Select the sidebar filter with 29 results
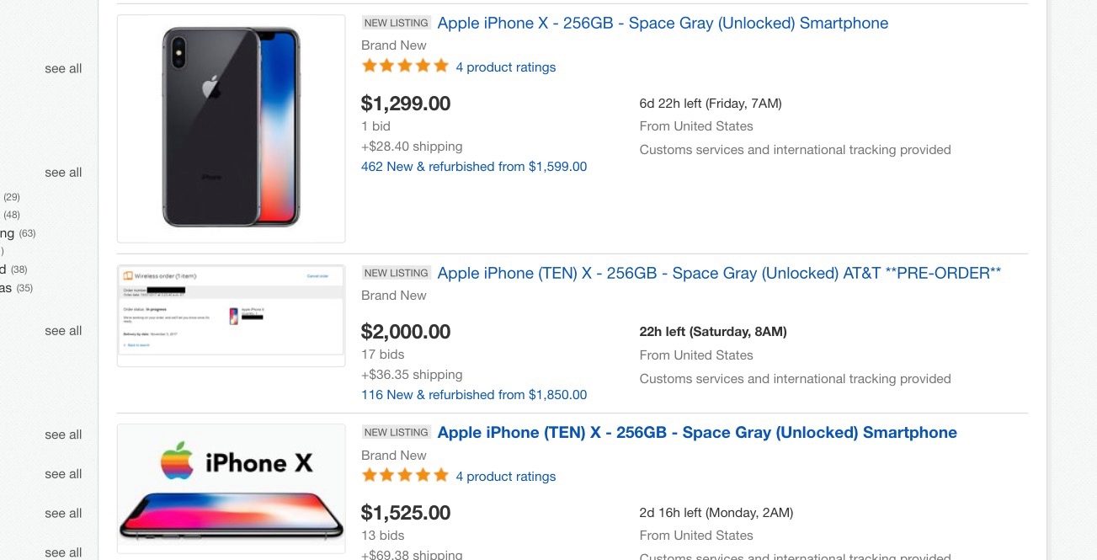The image size is (1097, 560). coord(12,196)
